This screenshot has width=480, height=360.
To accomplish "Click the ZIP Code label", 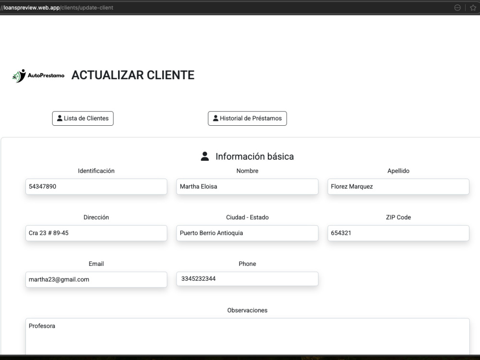I will (x=398, y=217).
